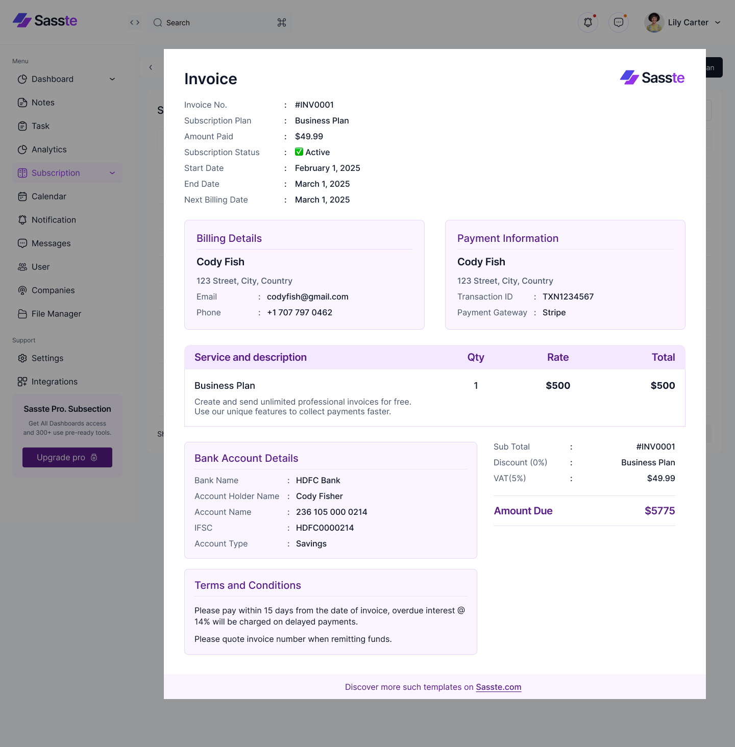Select Task from the sidebar menu

pyautogui.click(x=40, y=126)
